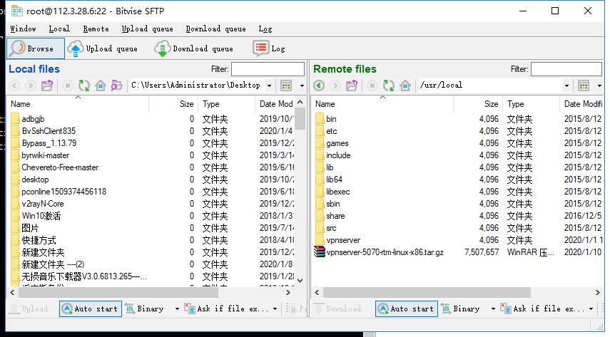Viewport: 610px width, 337px height.
Task: Go to remote home directory
Action: [x=405, y=85]
